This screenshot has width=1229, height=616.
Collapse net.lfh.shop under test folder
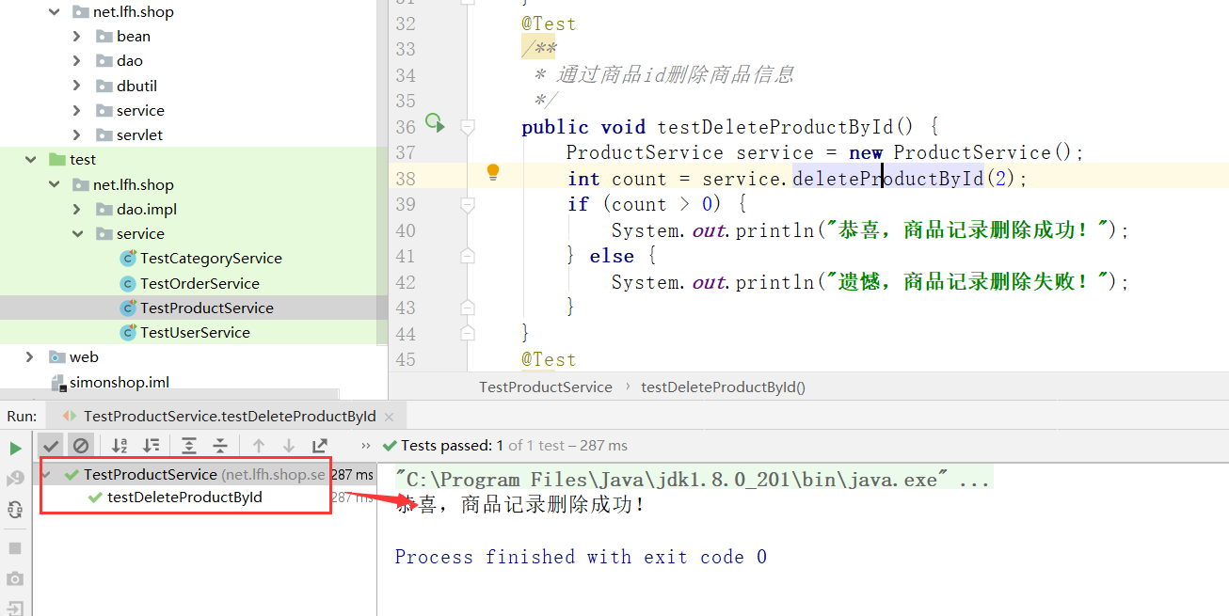click(55, 184)
